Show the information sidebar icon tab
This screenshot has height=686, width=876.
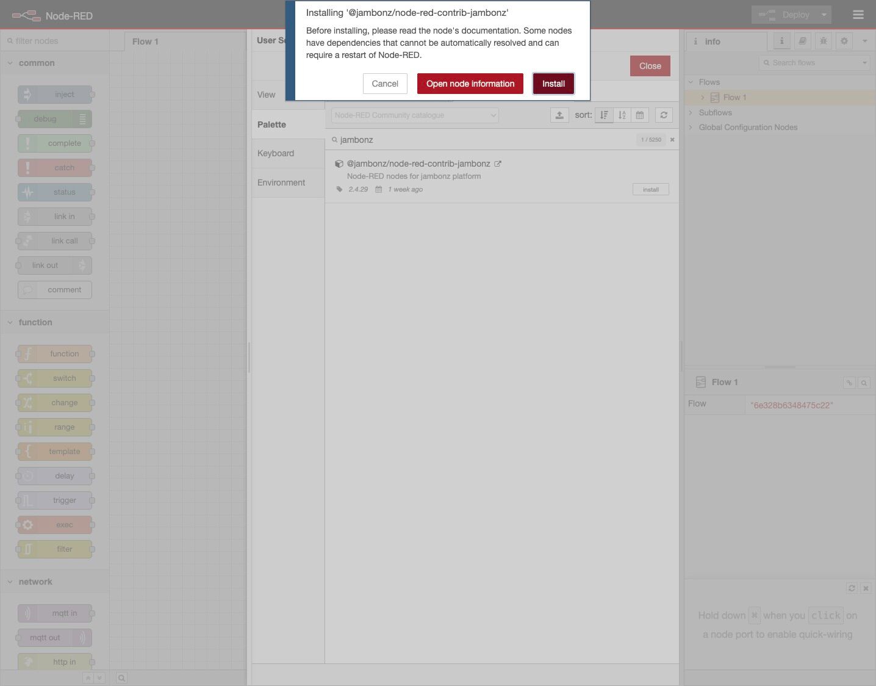[x=781, y=41]
